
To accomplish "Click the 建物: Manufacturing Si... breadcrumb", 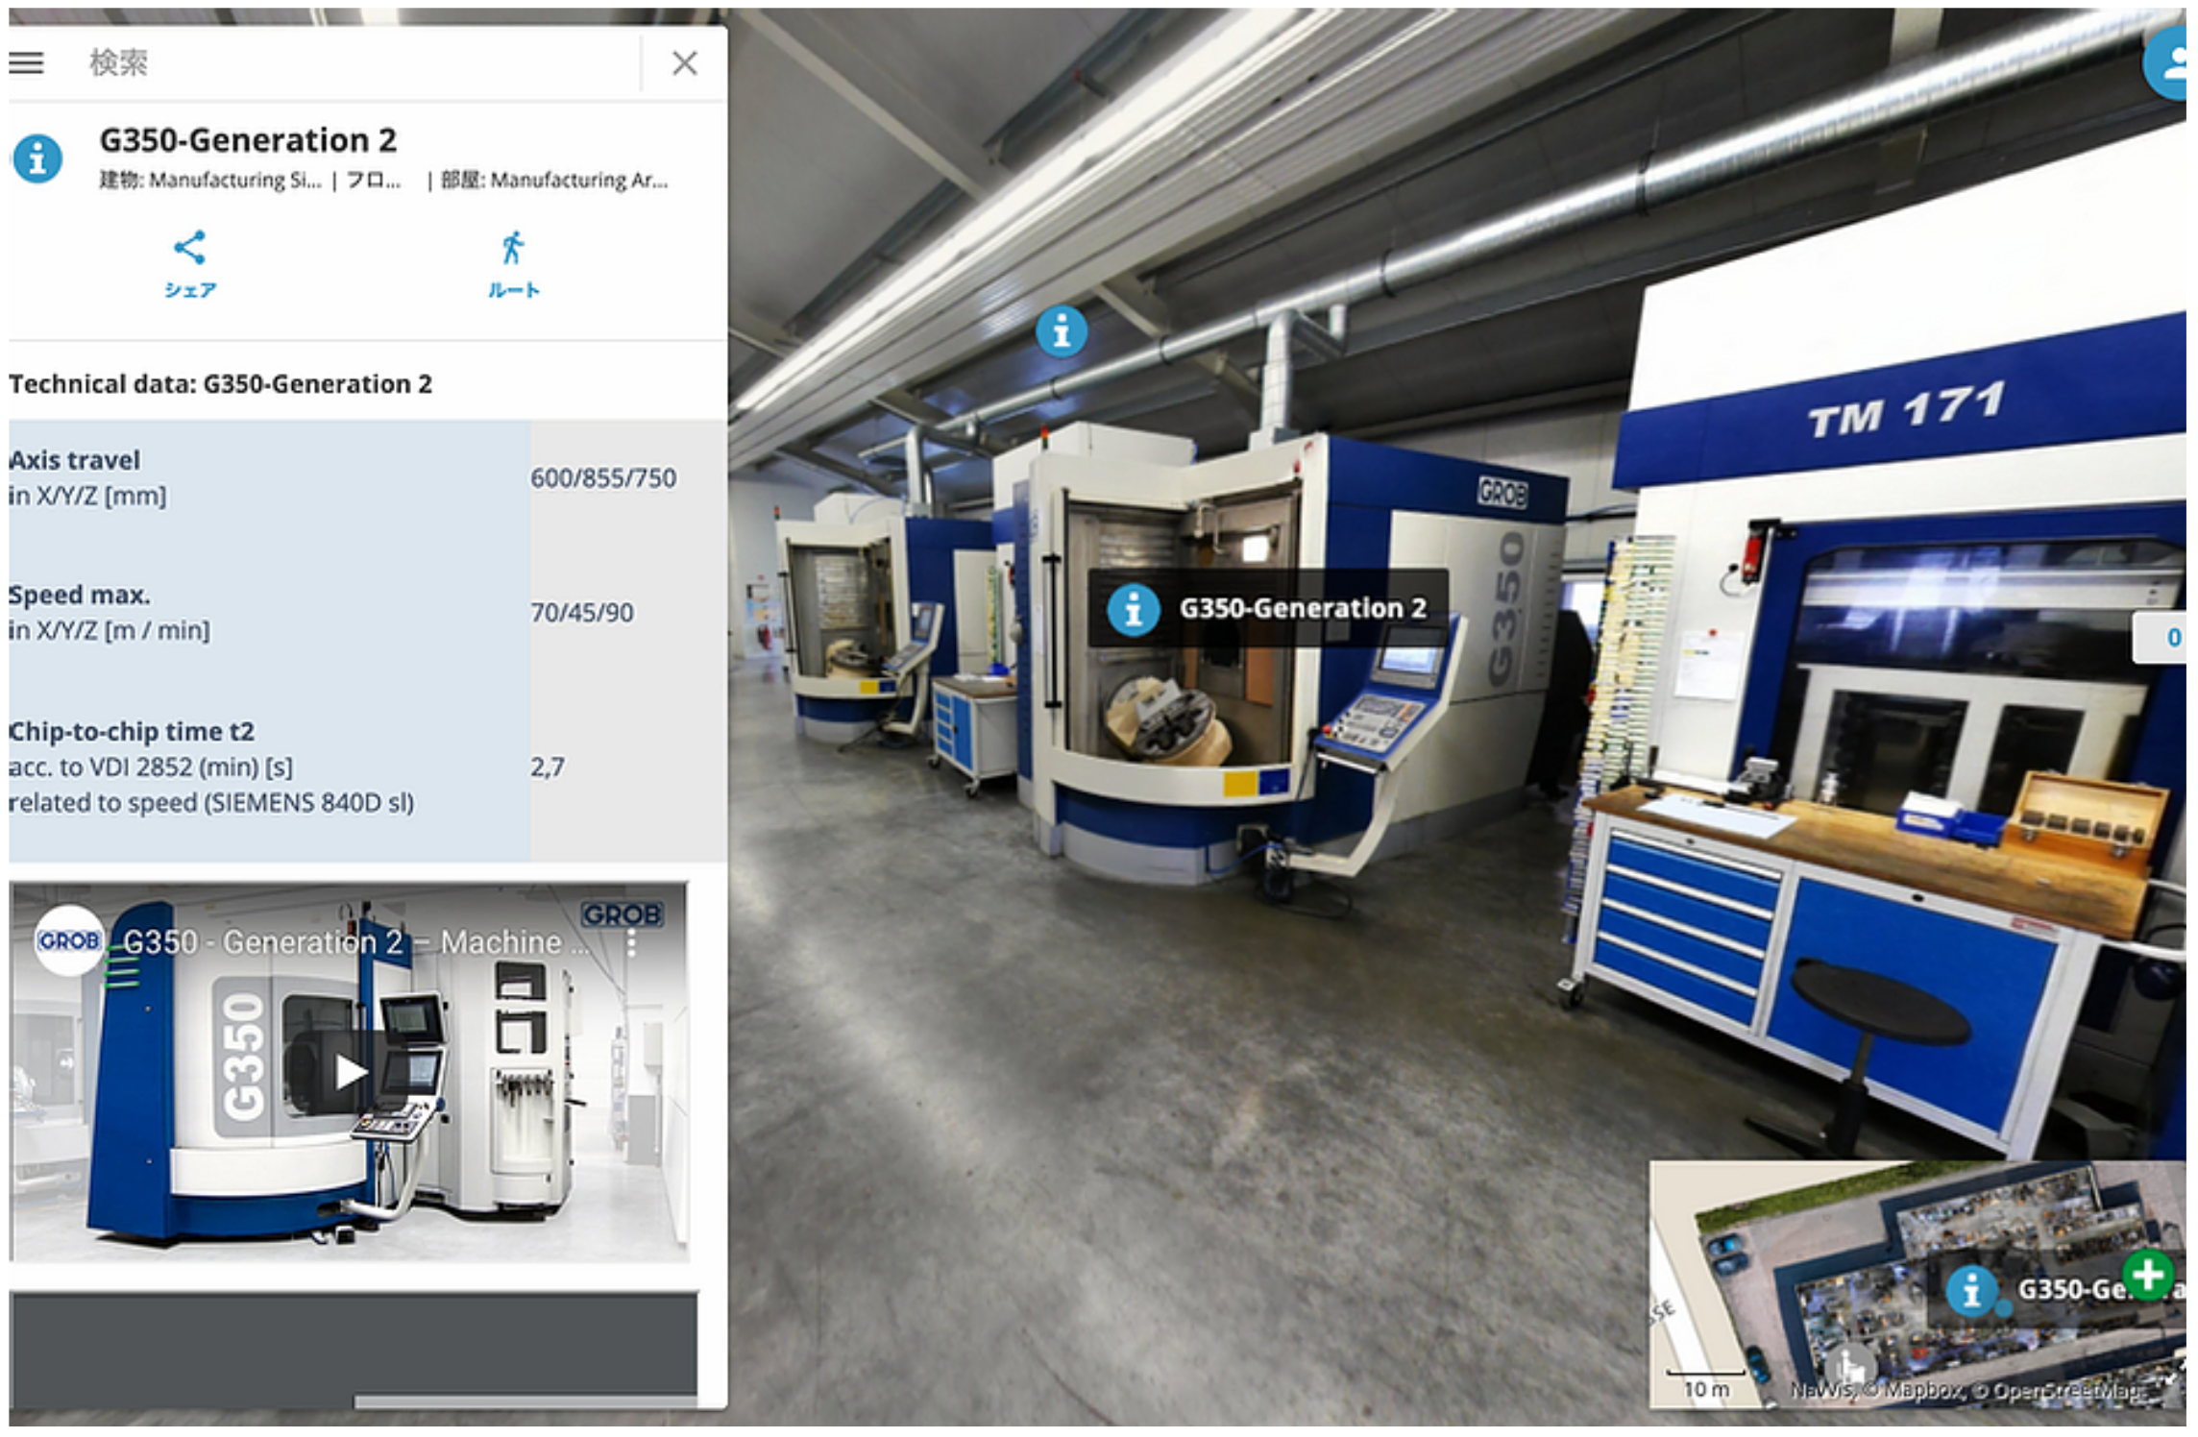I will pyautogui.click(x=210, y=180).
